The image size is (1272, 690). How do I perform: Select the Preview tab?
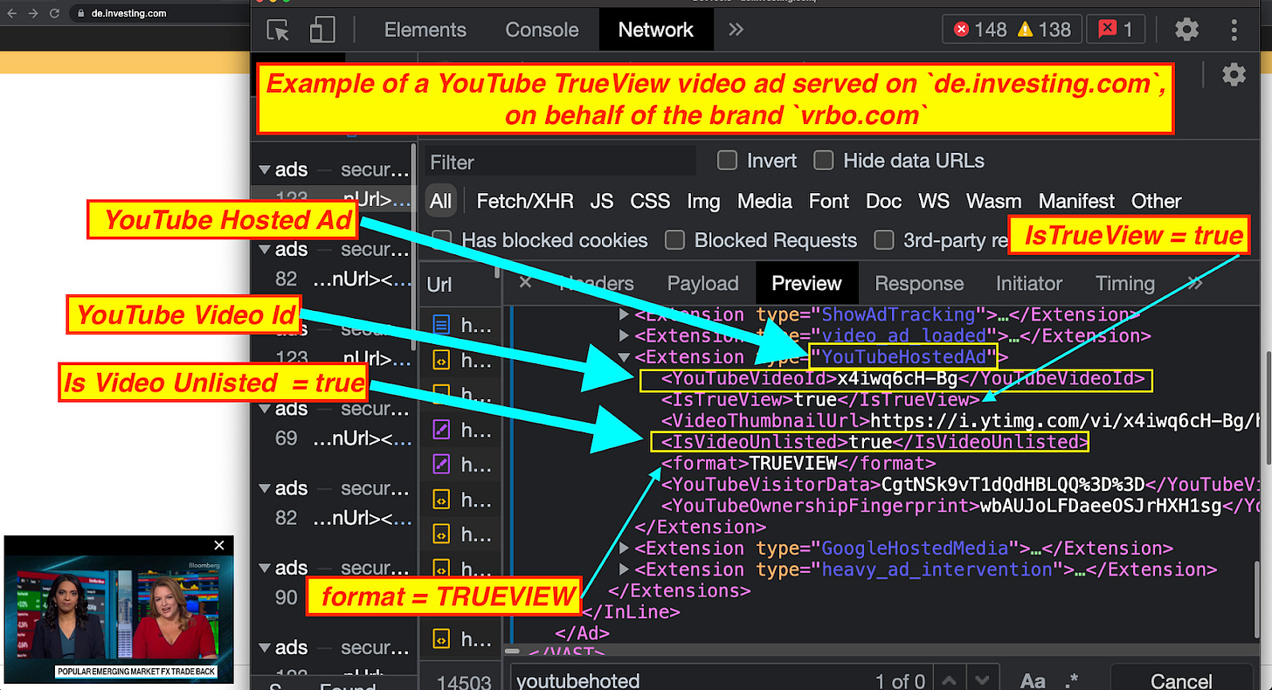pos(806,284)
